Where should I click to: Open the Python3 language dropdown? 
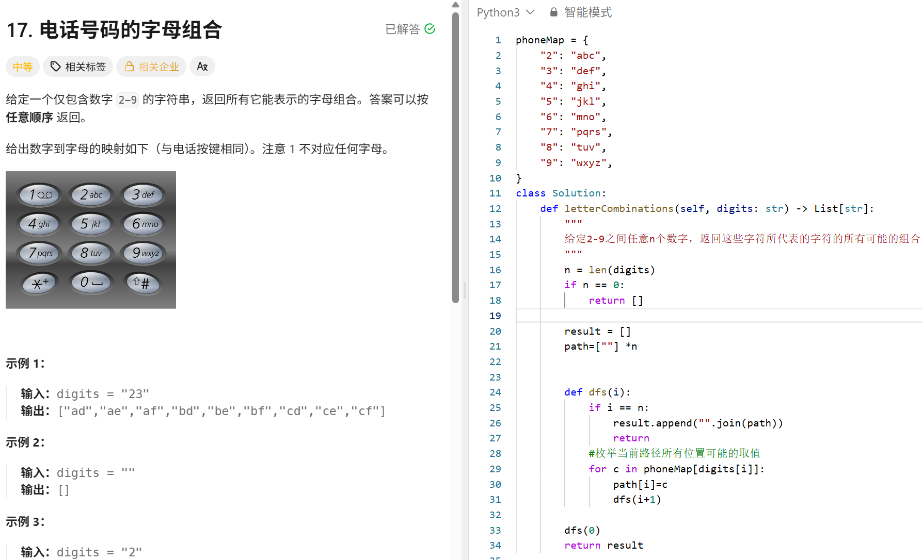click(506, 12)
